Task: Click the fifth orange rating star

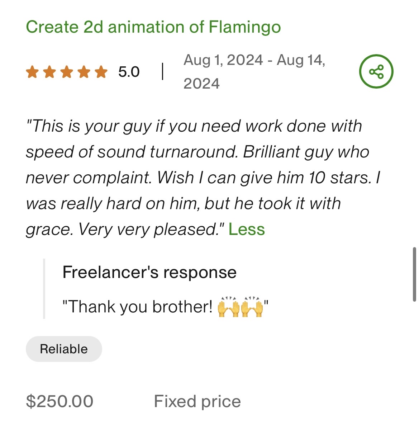Action: pos(101,72)
